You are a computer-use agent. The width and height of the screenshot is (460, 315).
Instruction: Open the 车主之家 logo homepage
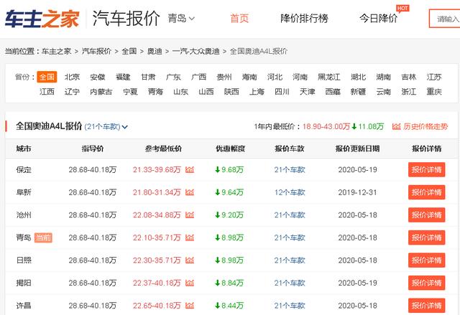tap(42, 19)
